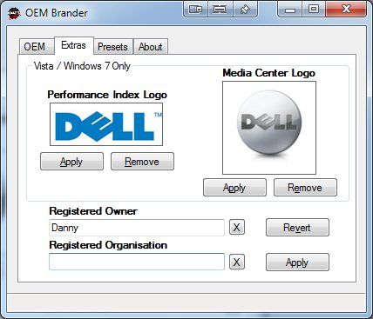Click Revert for registered details
The height and width of the screenshot is (319, 373).
click(x=297, y=228)
